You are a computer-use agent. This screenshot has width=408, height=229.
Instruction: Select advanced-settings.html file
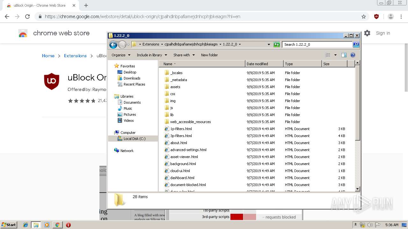(188, 150)
